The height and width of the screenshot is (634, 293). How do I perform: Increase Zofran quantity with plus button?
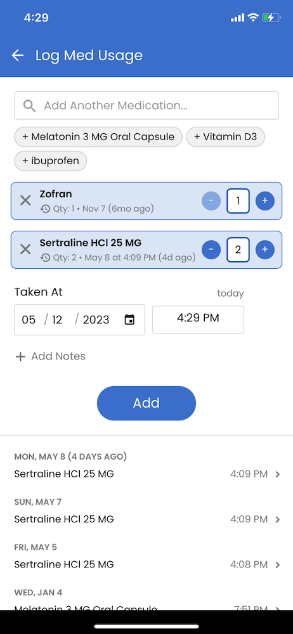tap(265, 200)
